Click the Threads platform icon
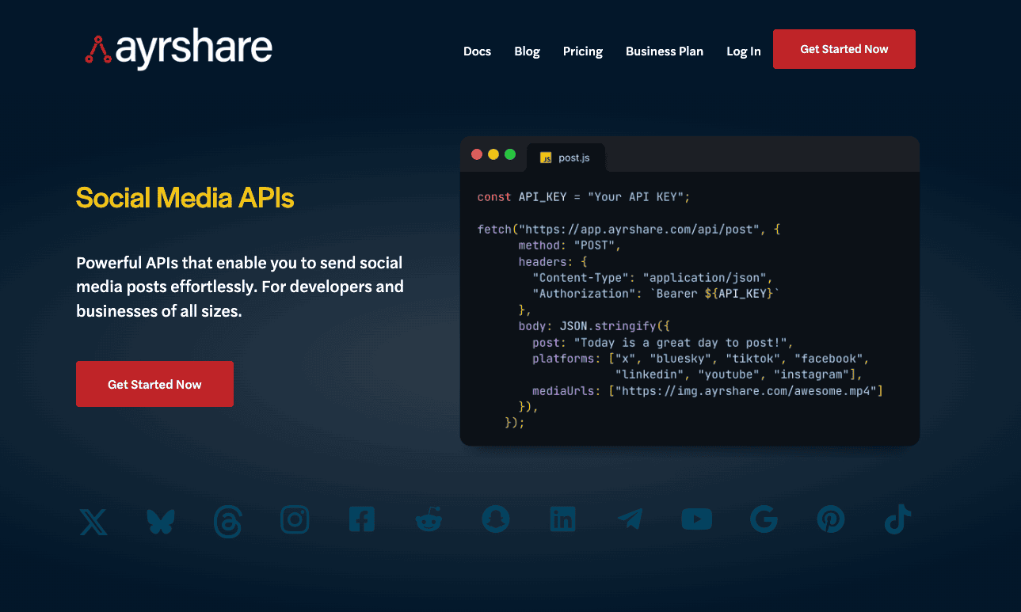Viewport: 1021px width, 612px height. (227, 521)
